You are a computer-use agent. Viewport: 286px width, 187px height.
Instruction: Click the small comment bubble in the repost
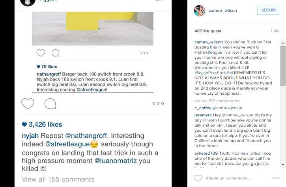[56, 53]
